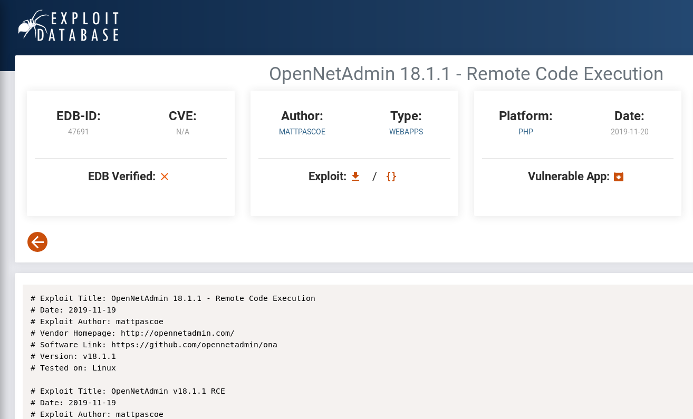
Task: Click the Author heading
Action: 302,116
